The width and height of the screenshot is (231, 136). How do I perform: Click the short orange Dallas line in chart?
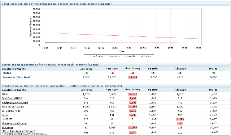[x=91, y=13]
